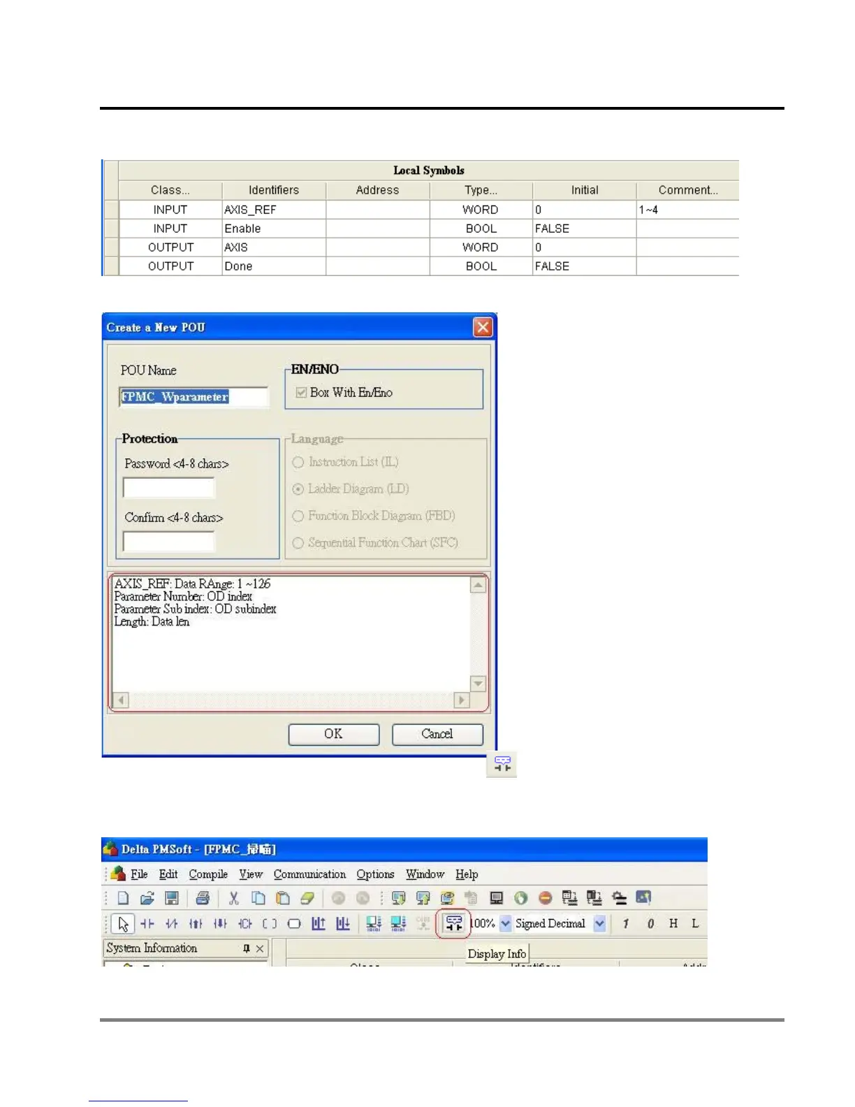This screenshot has height=1107, width=855.
Task: Toggle the Box With En/Eno checkbox
Action: coord(301,393)
